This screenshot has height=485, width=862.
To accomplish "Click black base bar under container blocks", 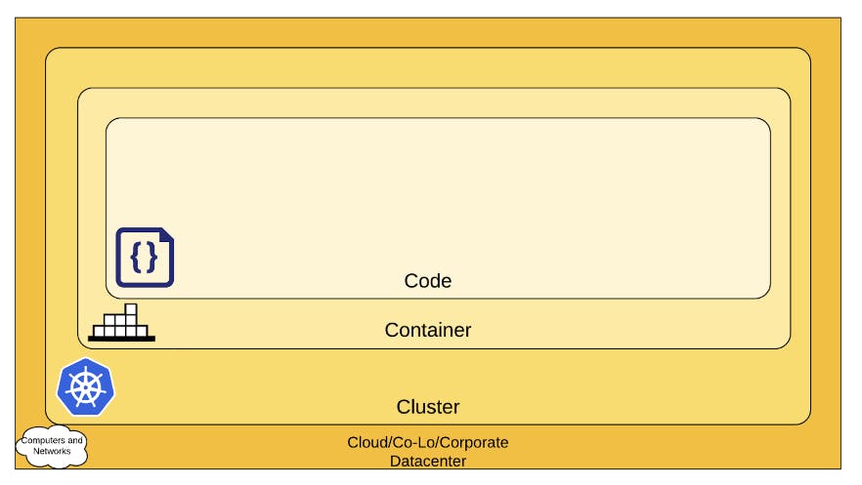I will tap(121, 339).
